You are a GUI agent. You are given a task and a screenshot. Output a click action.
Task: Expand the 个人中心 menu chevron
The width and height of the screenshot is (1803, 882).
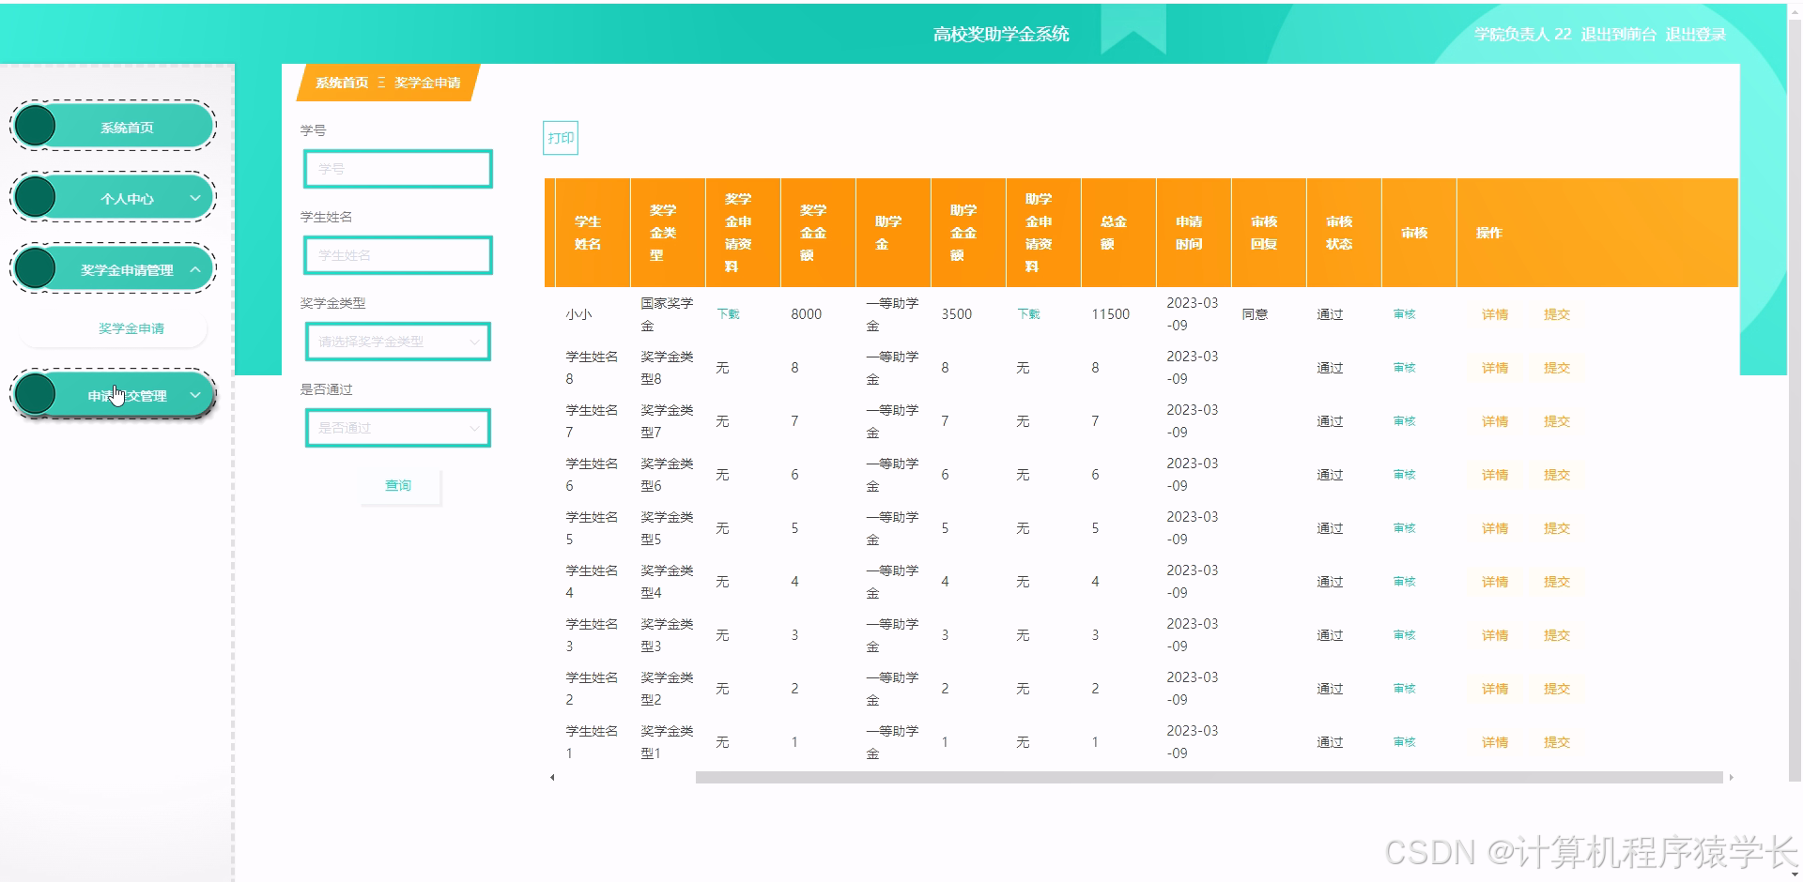[x=195, y=198]
